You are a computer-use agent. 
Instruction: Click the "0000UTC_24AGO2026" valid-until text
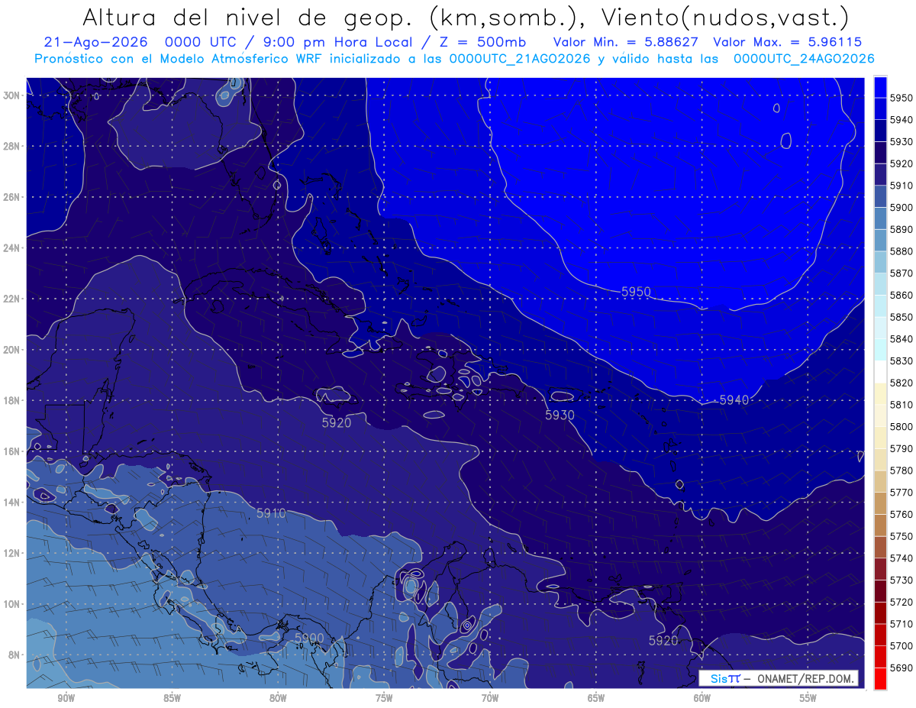pos(804,59)
